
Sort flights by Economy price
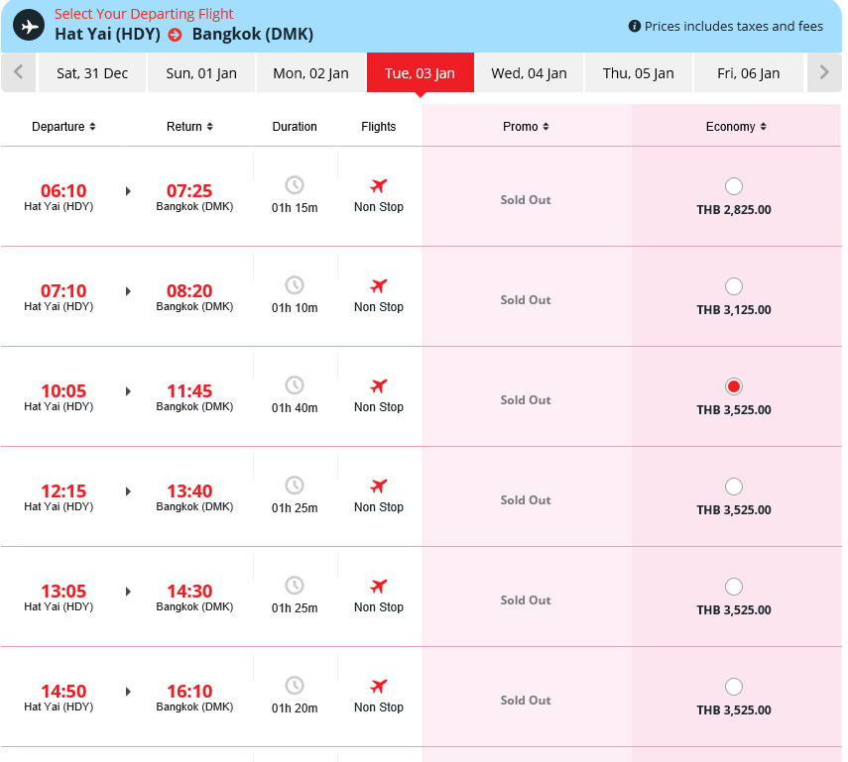(736, 127)
